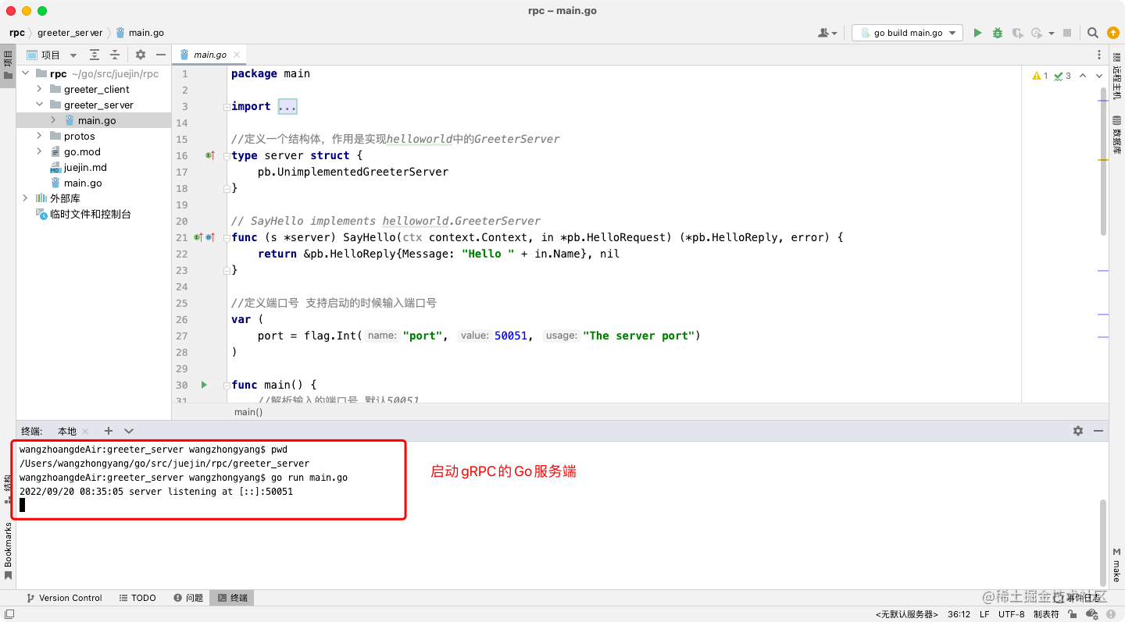Toggle tool windows icon at bottom-left
This screenshot has height=622, width=1125.
coord(8,614)
